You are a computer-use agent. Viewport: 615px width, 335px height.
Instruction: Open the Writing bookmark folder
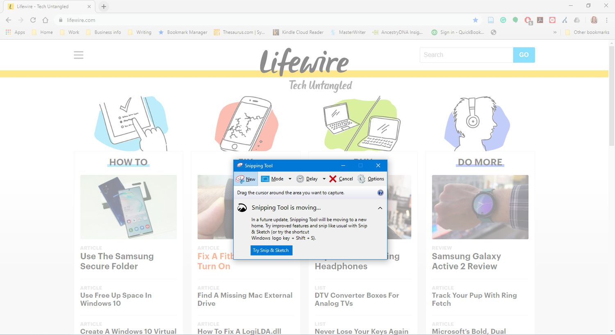[139, 32]
